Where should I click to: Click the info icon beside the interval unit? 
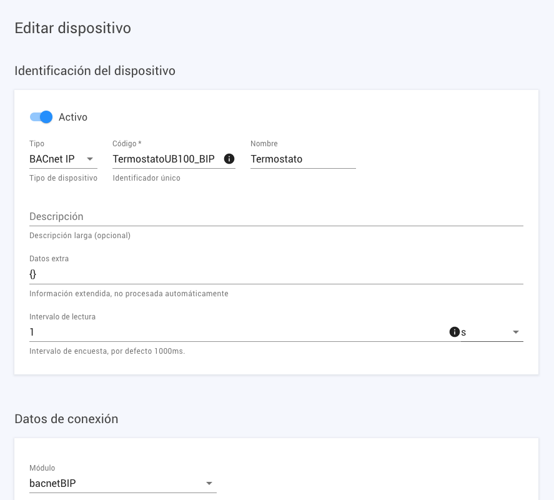point(455,332)
